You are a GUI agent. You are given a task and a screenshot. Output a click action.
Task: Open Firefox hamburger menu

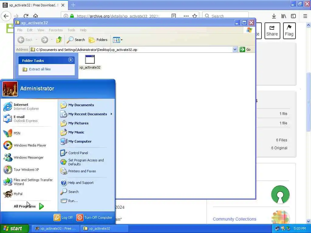[305, 16]
